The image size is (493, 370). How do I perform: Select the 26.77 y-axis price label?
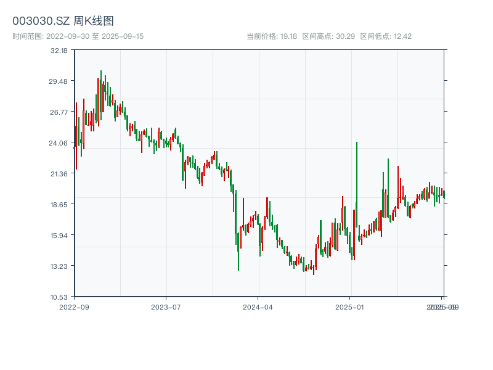[59, 112]
